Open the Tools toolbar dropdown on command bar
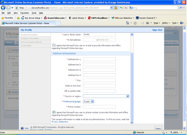Image resolution: width=187 pixels, height=135 pixels. click(x=175, y=23)
